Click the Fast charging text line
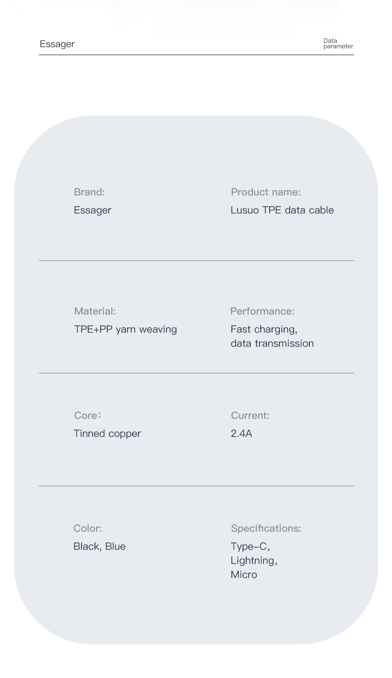Screen dimensions: 392x678 264,329
